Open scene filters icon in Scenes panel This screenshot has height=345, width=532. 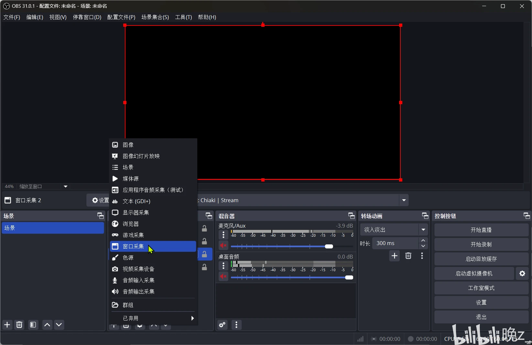pos(33,325)
